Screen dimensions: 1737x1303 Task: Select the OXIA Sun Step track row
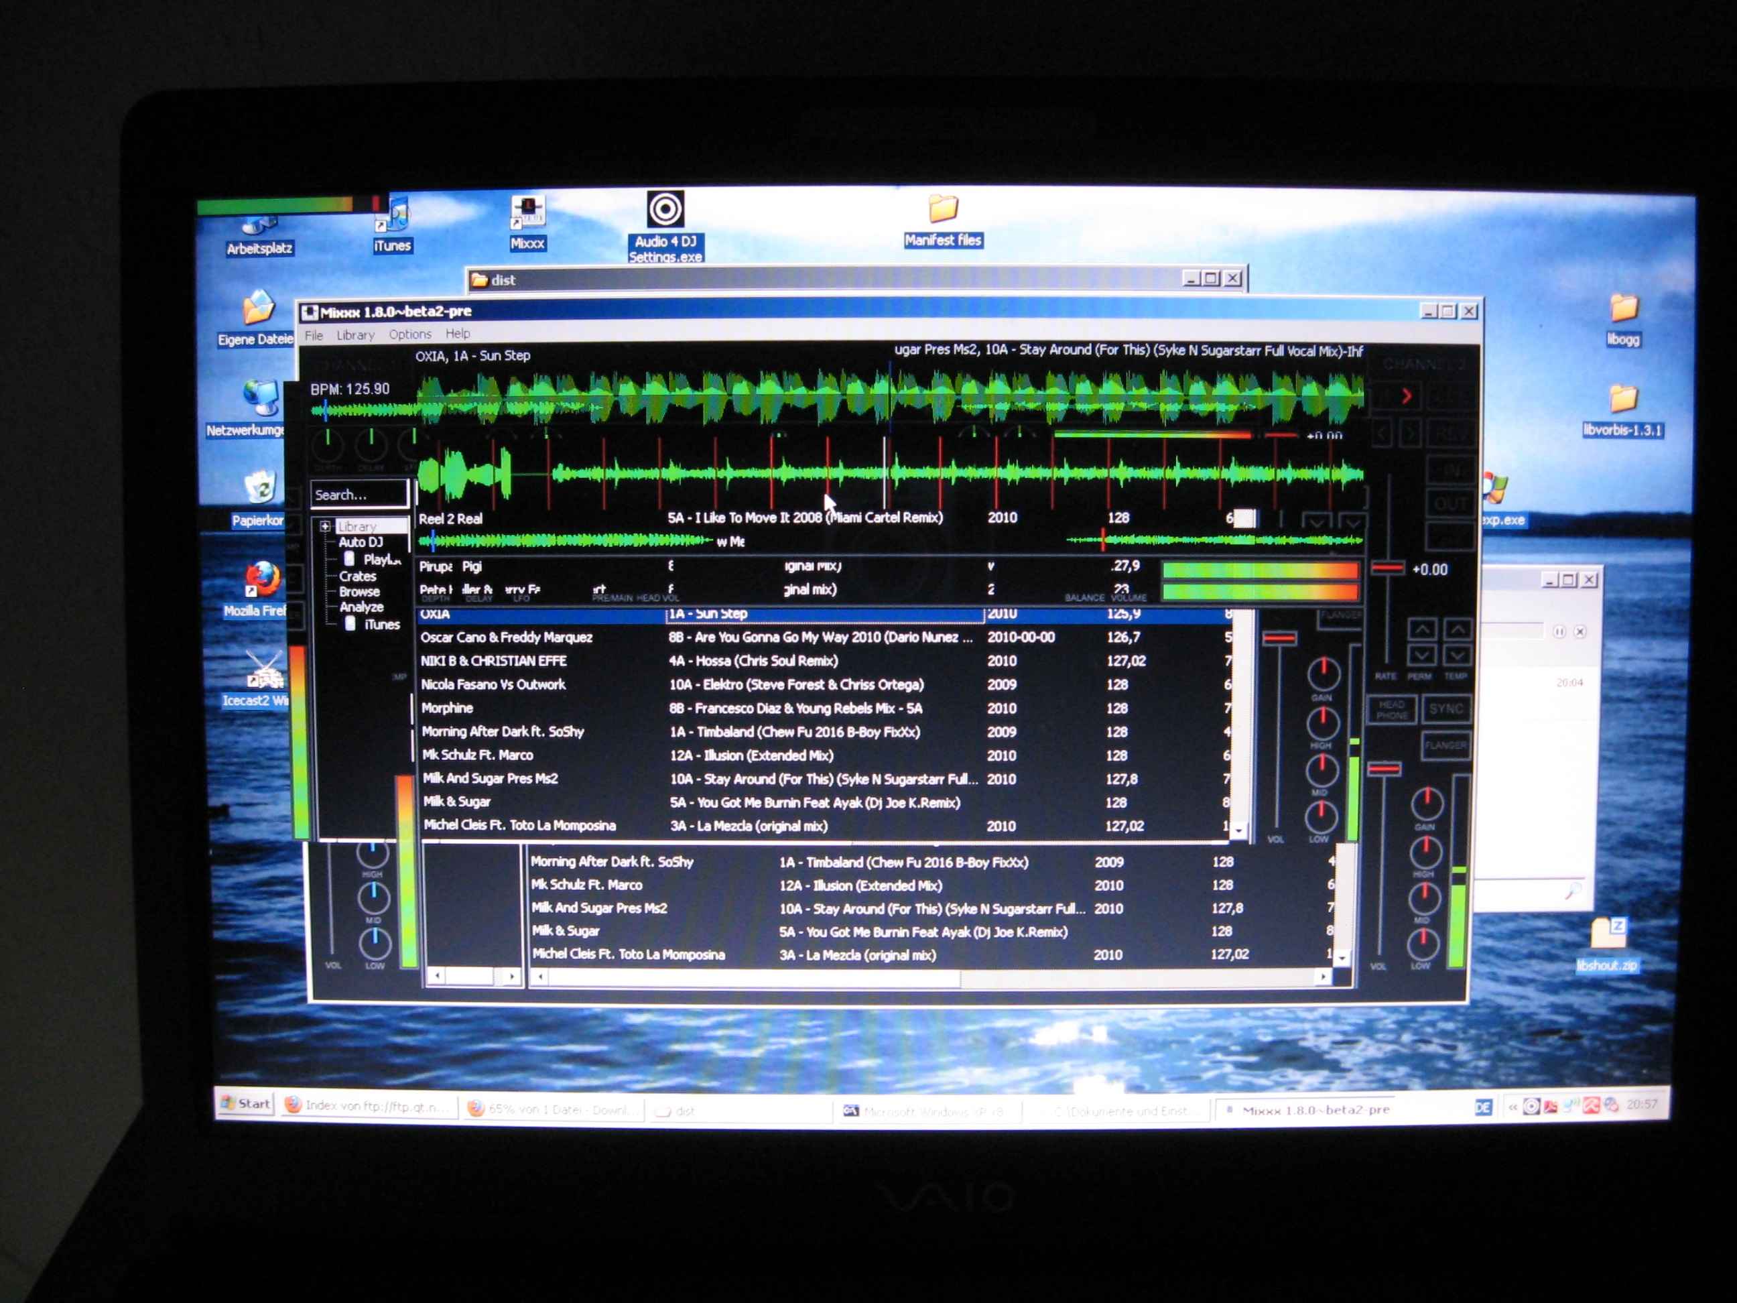tap(824, 615)
